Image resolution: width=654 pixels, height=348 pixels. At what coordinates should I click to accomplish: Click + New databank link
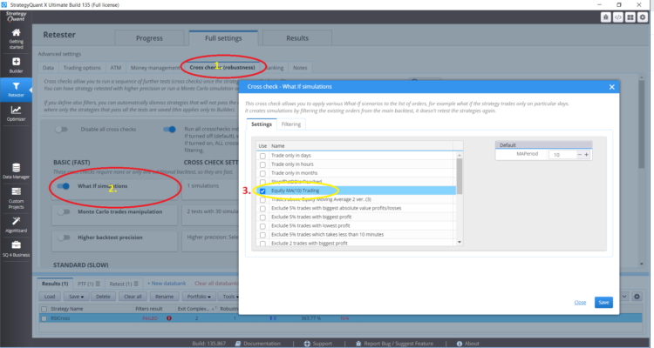pos(167,284)
